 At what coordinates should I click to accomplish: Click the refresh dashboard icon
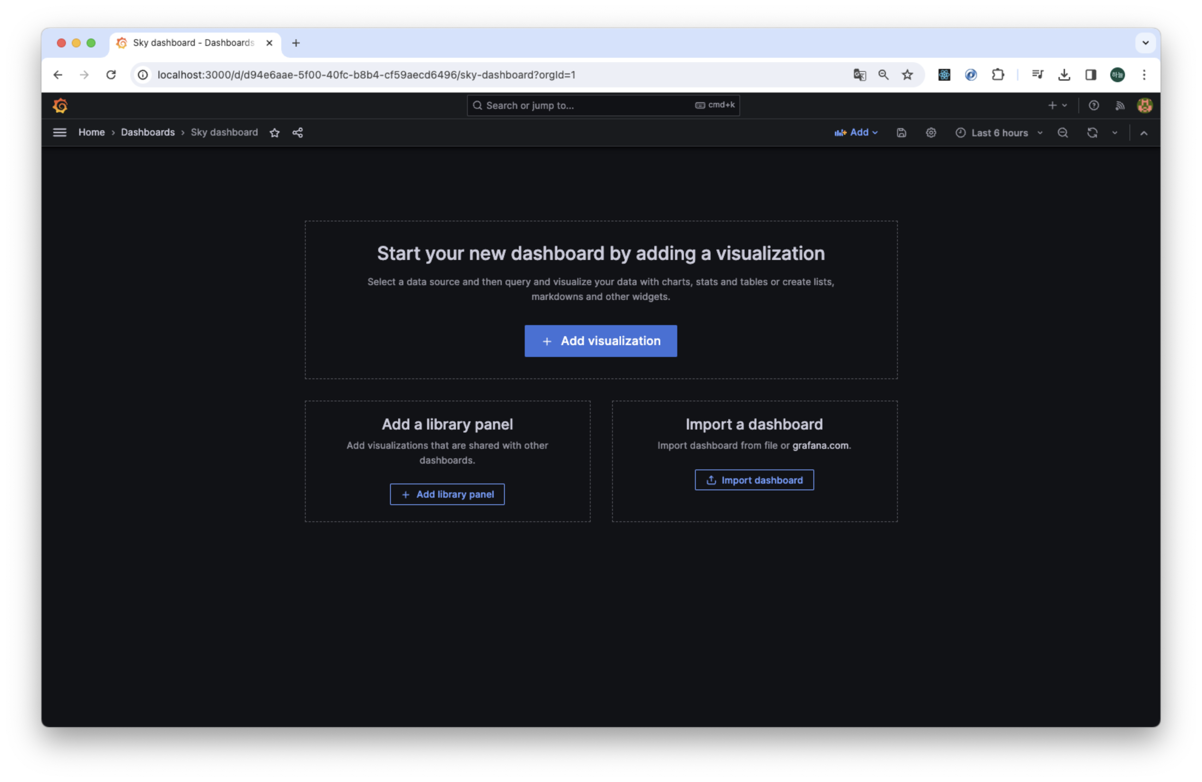[x=1092, y=133]
